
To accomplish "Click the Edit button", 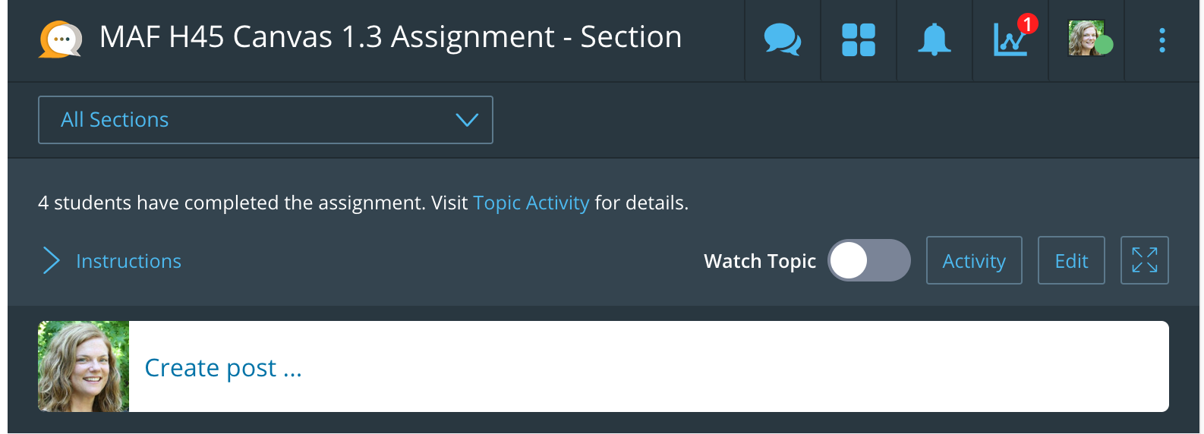I will pyautogui.click(x=1071, y=260).
